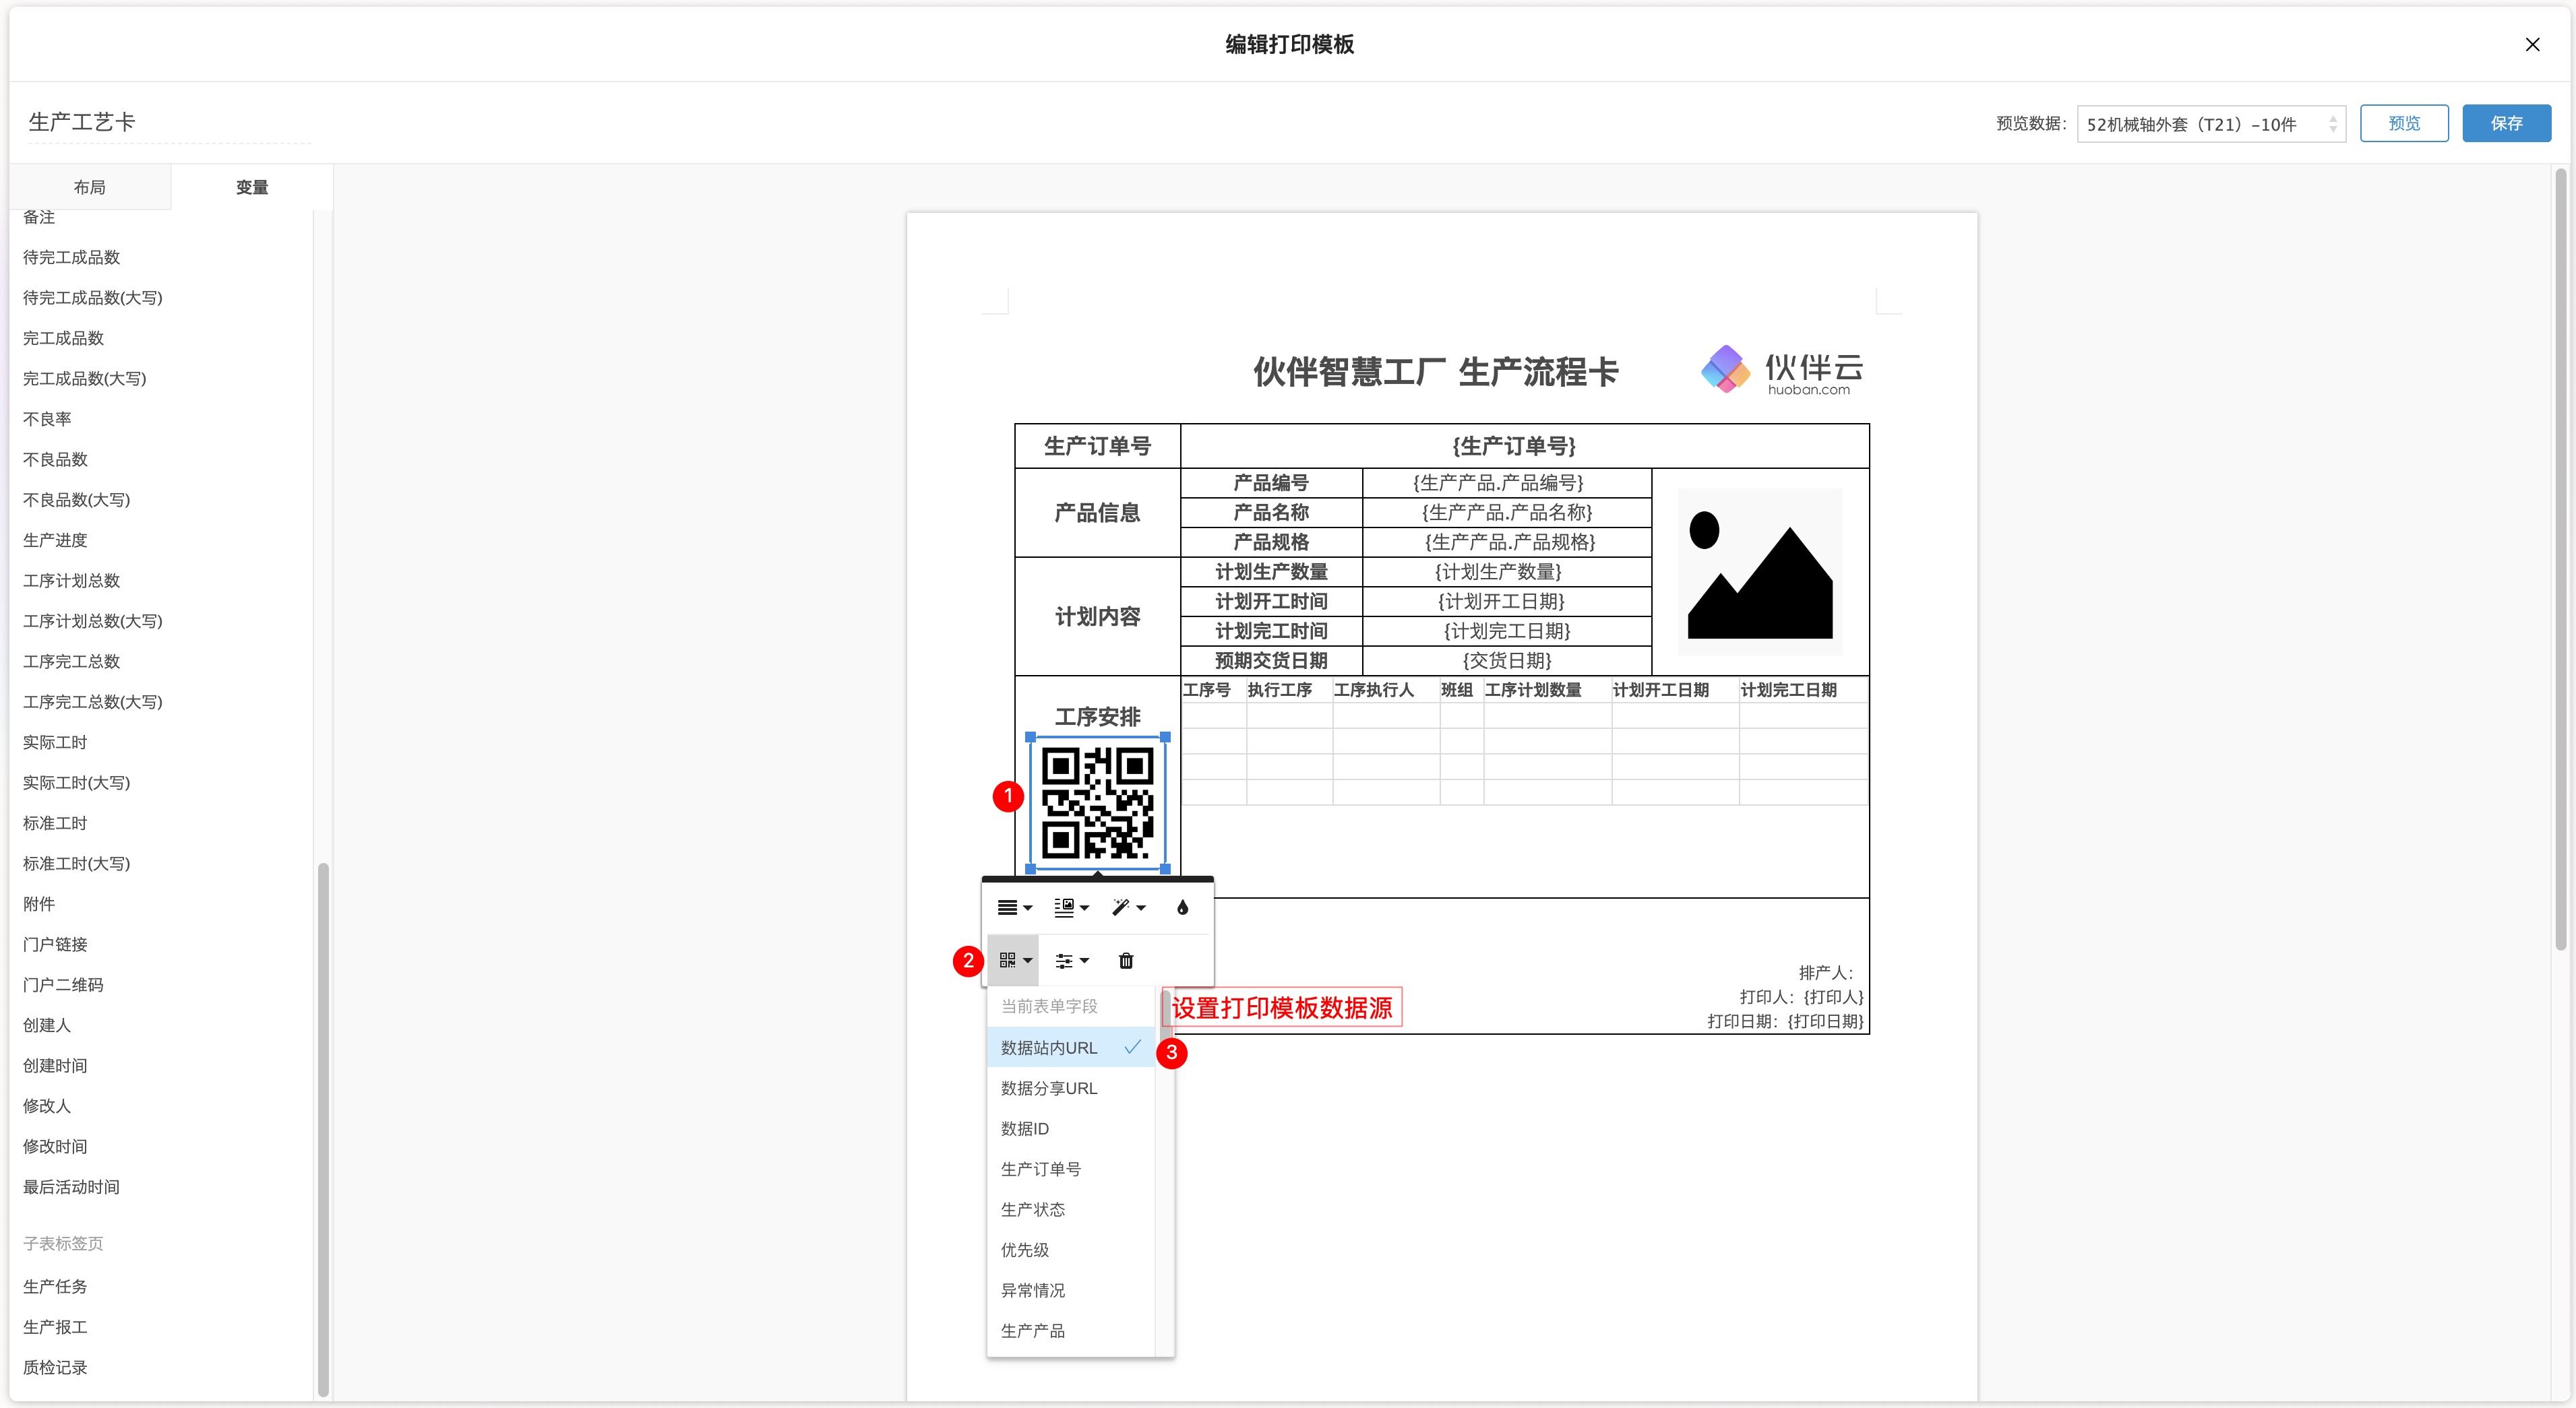Viewport: 2576px width, 1408px height.
Task: Select variable 生产进度
Action: (55, 540)
